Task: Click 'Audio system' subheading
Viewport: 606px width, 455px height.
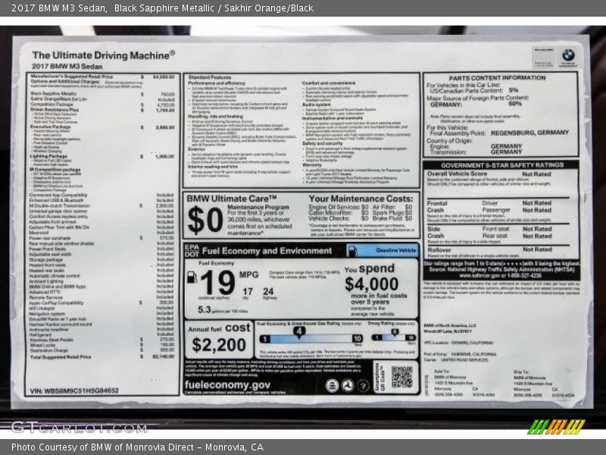Action: [x=317, y=105]
